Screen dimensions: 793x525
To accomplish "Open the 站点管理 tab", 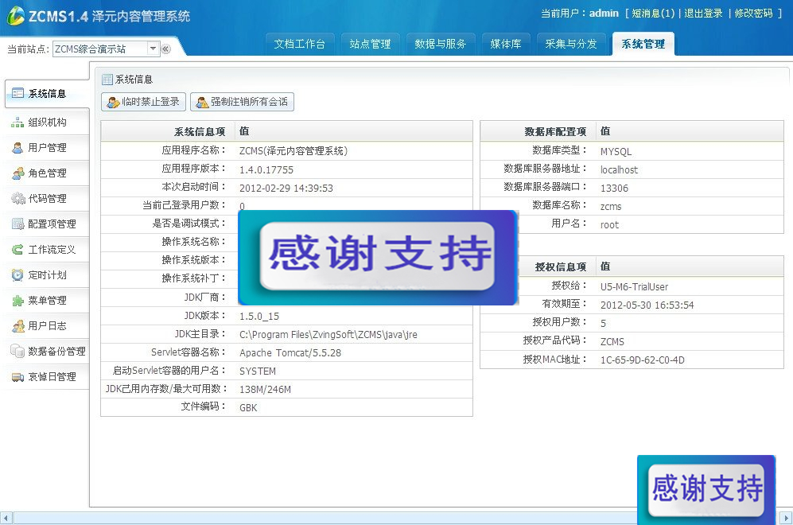I will 370,44.
